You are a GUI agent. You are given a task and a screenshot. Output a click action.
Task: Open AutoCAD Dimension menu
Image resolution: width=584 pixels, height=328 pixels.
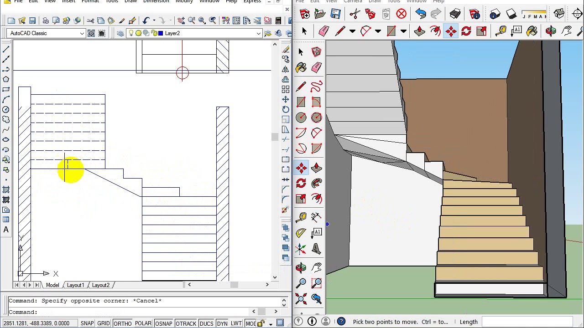click(156, 1)
